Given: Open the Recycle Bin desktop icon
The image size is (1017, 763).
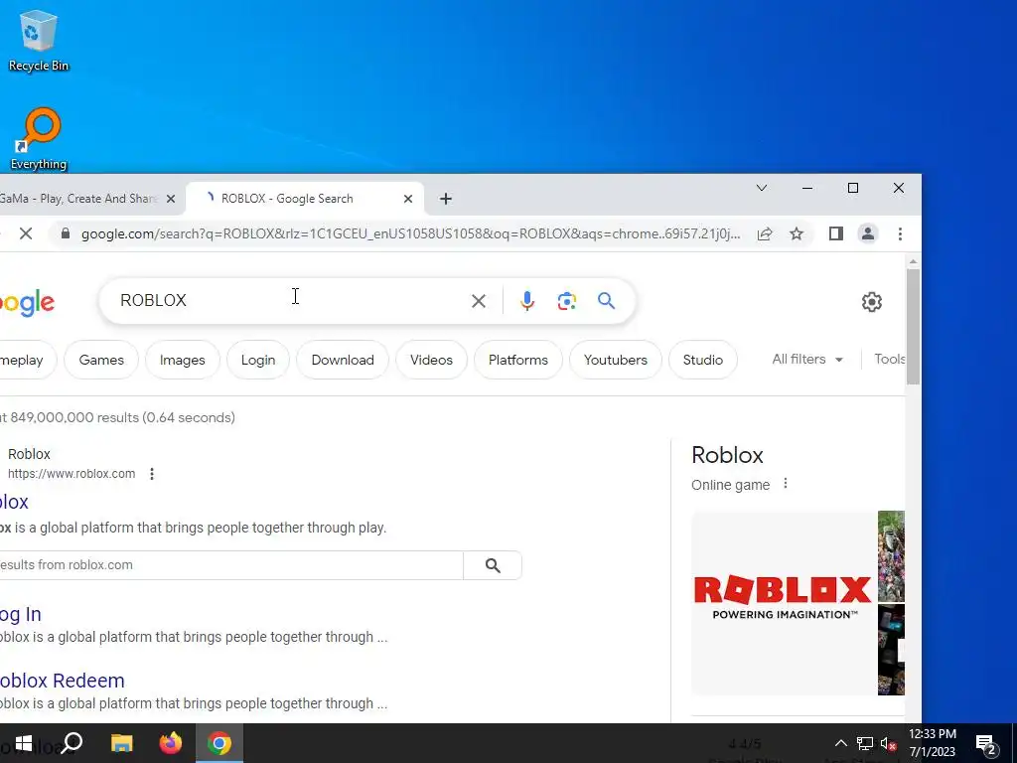Looking at the screenshot, I should 39,40.
